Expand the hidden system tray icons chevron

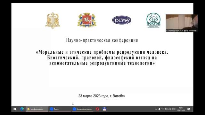click(156, 109)
